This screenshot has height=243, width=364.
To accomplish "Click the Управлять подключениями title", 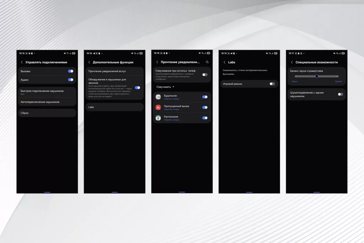I will 46,62.
